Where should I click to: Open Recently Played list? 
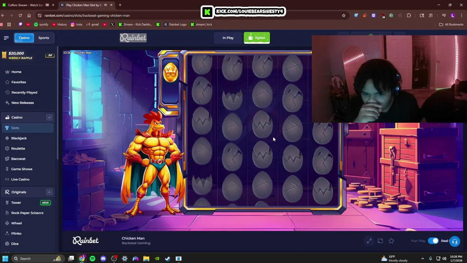tap(24, 92)
